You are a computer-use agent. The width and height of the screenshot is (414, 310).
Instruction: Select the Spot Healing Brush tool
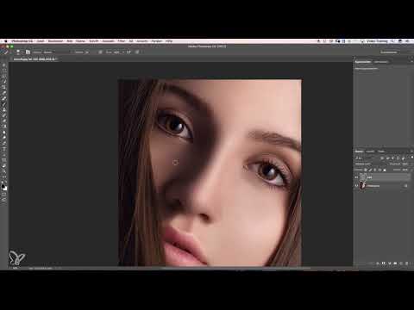tap(4, 98)
